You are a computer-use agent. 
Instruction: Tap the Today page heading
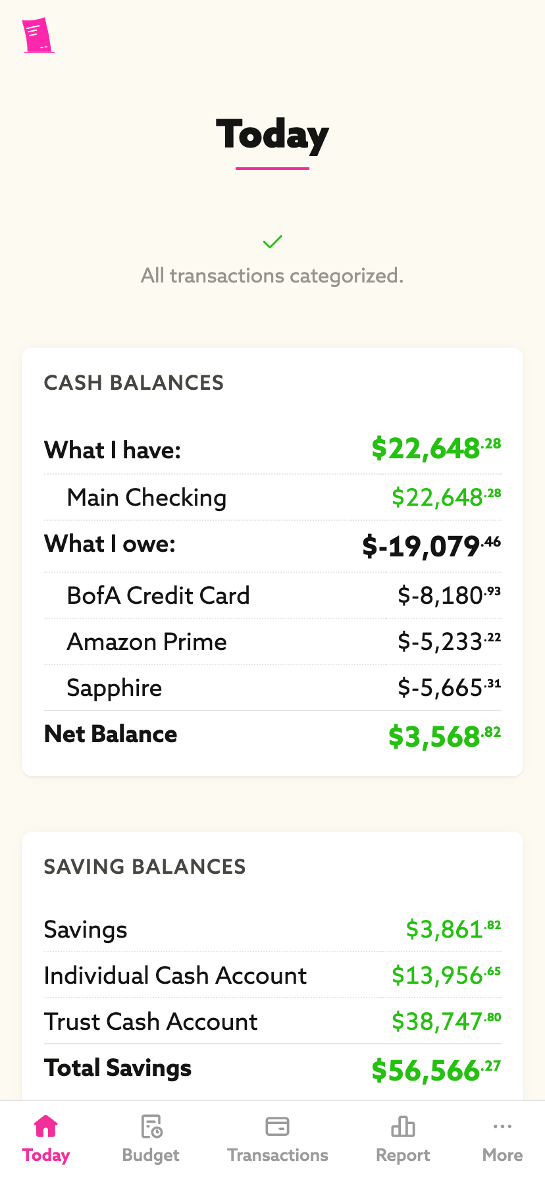272,134
